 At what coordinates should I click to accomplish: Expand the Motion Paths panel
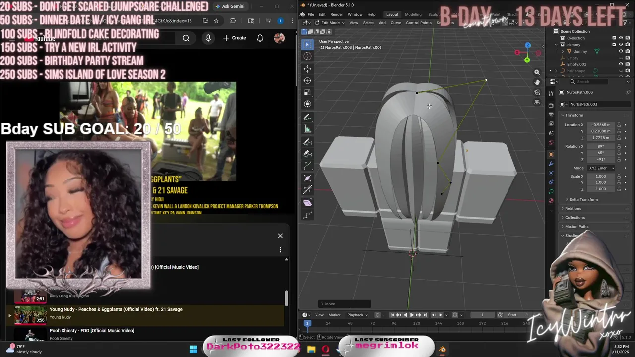pos(576,226)
